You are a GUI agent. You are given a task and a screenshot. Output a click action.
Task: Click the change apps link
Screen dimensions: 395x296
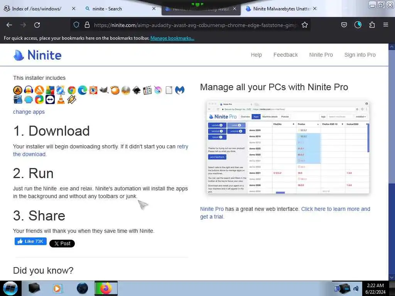29,112
